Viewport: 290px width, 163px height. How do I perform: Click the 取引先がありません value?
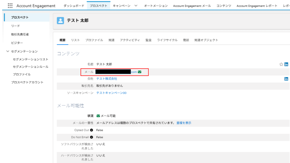click(x=110, y=86)
